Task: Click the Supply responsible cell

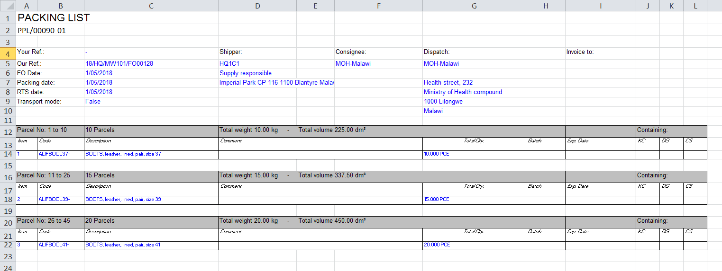Action: click(246, 73)
